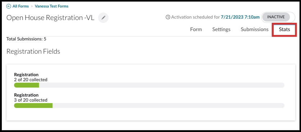Edit form name with pencil icon
301x132 pixels.
pyautogui.click(x=103, y=18)
